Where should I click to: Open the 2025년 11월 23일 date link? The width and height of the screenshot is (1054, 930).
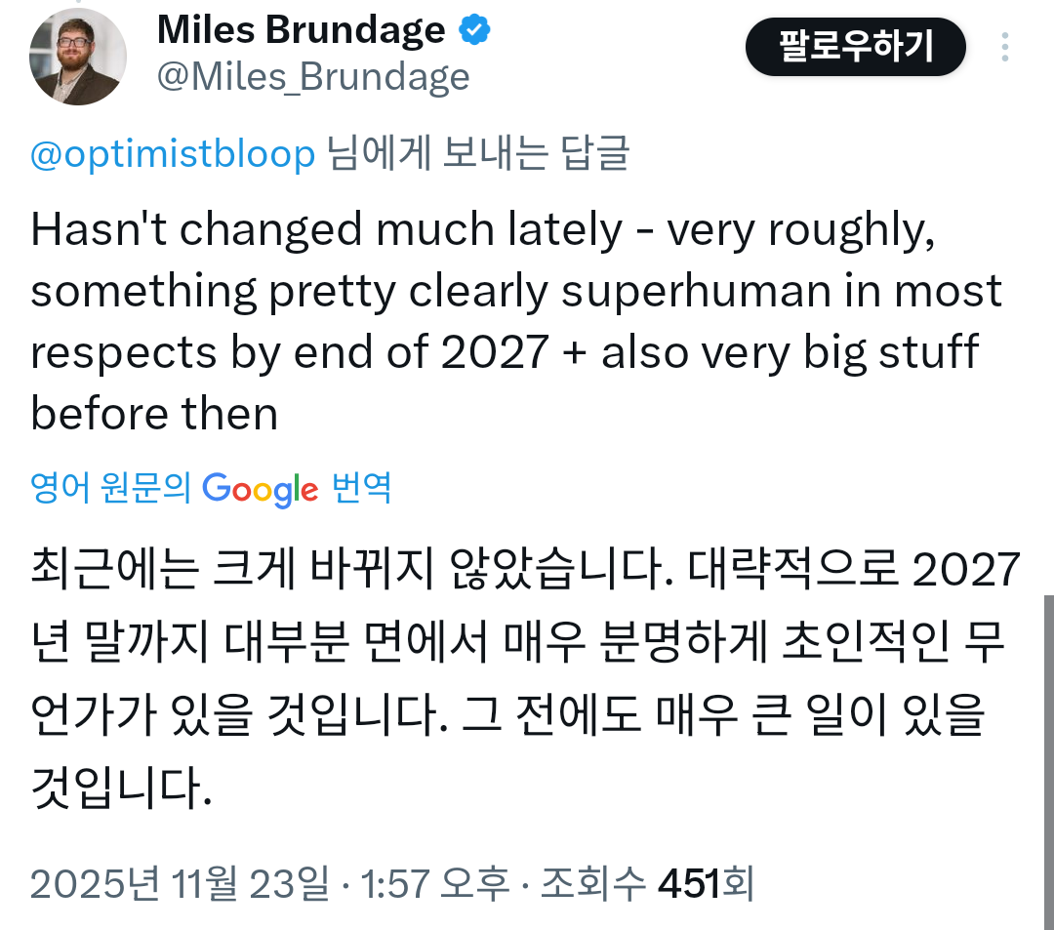[x=180, y=883]
